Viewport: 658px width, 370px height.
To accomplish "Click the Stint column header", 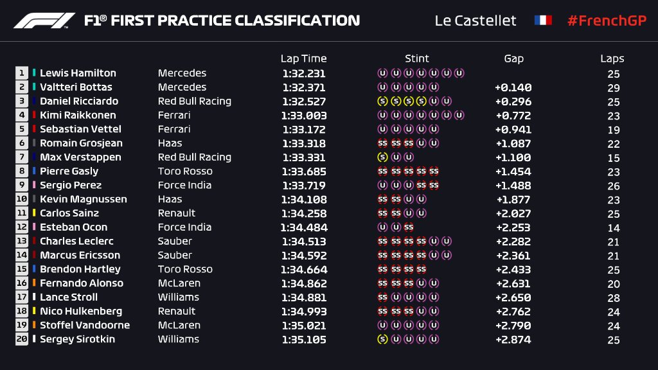I will pyautogui.click(x=416, y=58).
